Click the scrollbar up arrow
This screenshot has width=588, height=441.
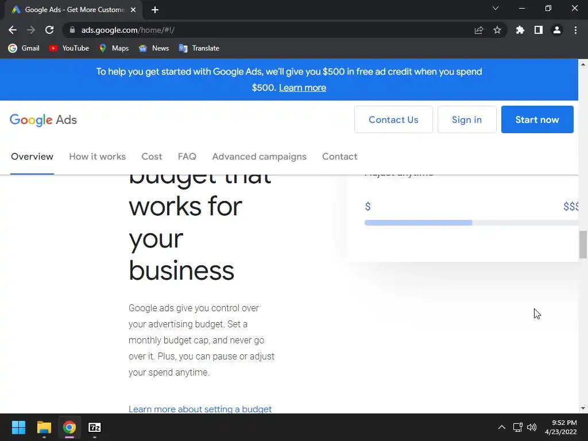tap(583, 64)
